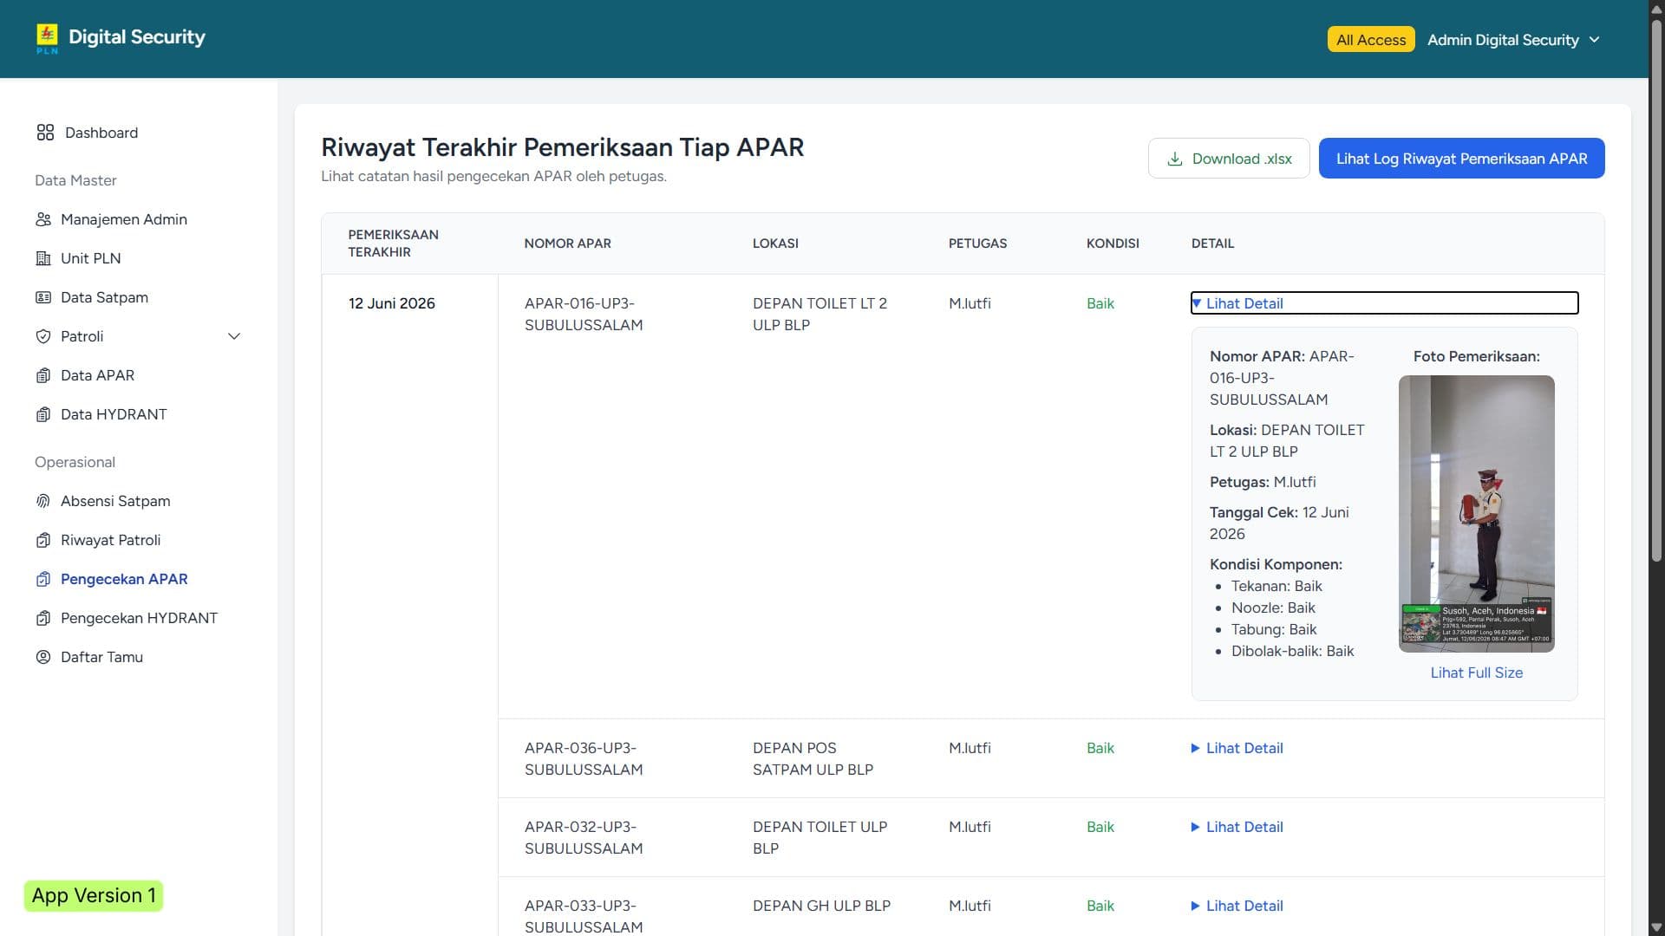Click the download arrow icon

[1175, 159]
